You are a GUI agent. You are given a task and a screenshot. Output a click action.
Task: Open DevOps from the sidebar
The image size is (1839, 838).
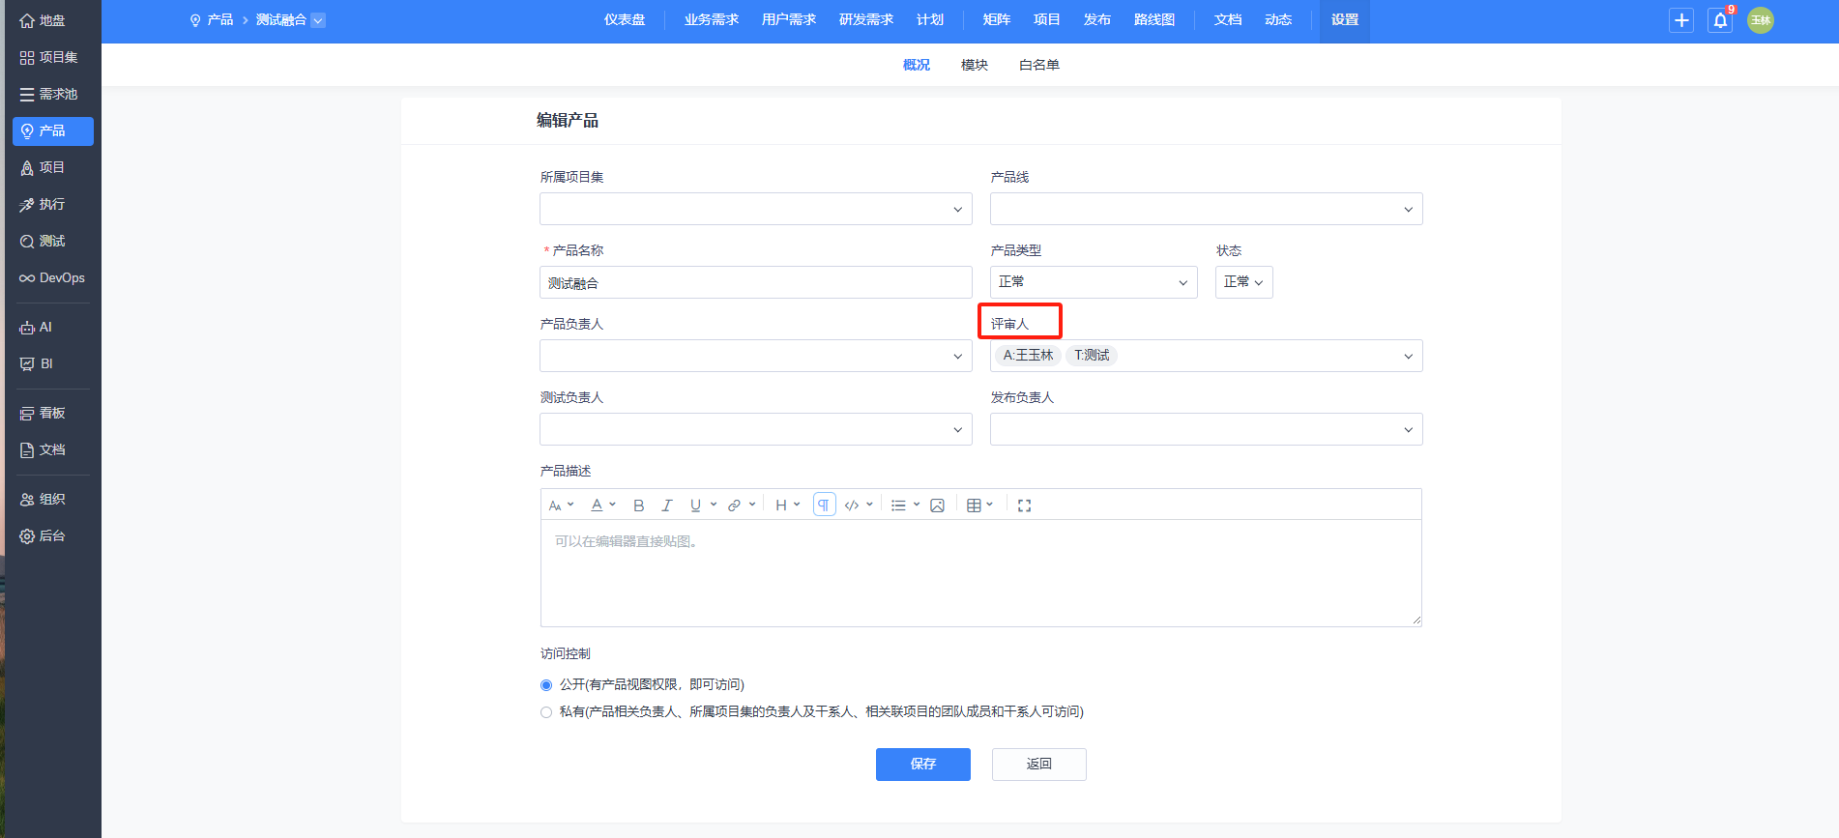tap(52, 278)
